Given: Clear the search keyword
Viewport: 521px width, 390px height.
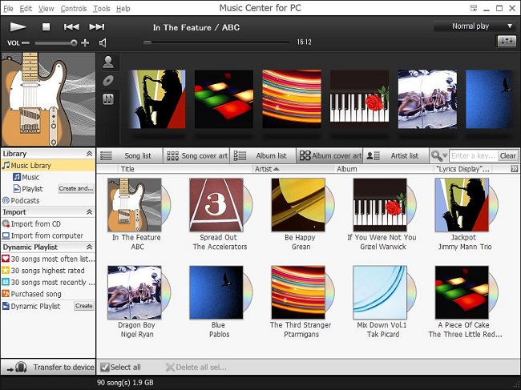Looking at the screenshot, I should (x=507, y=155).
